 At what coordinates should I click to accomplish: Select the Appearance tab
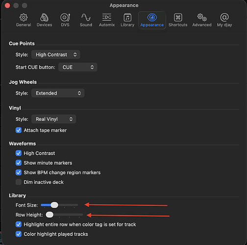click(152, 20)
